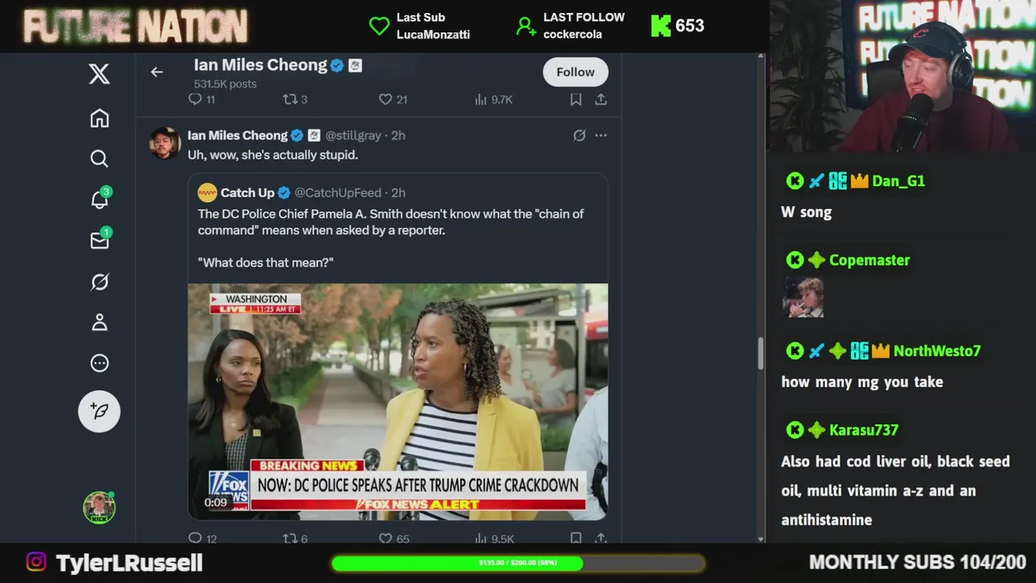
Task: Click the X logo in sidebar
Action: click(x=99, y=74)
